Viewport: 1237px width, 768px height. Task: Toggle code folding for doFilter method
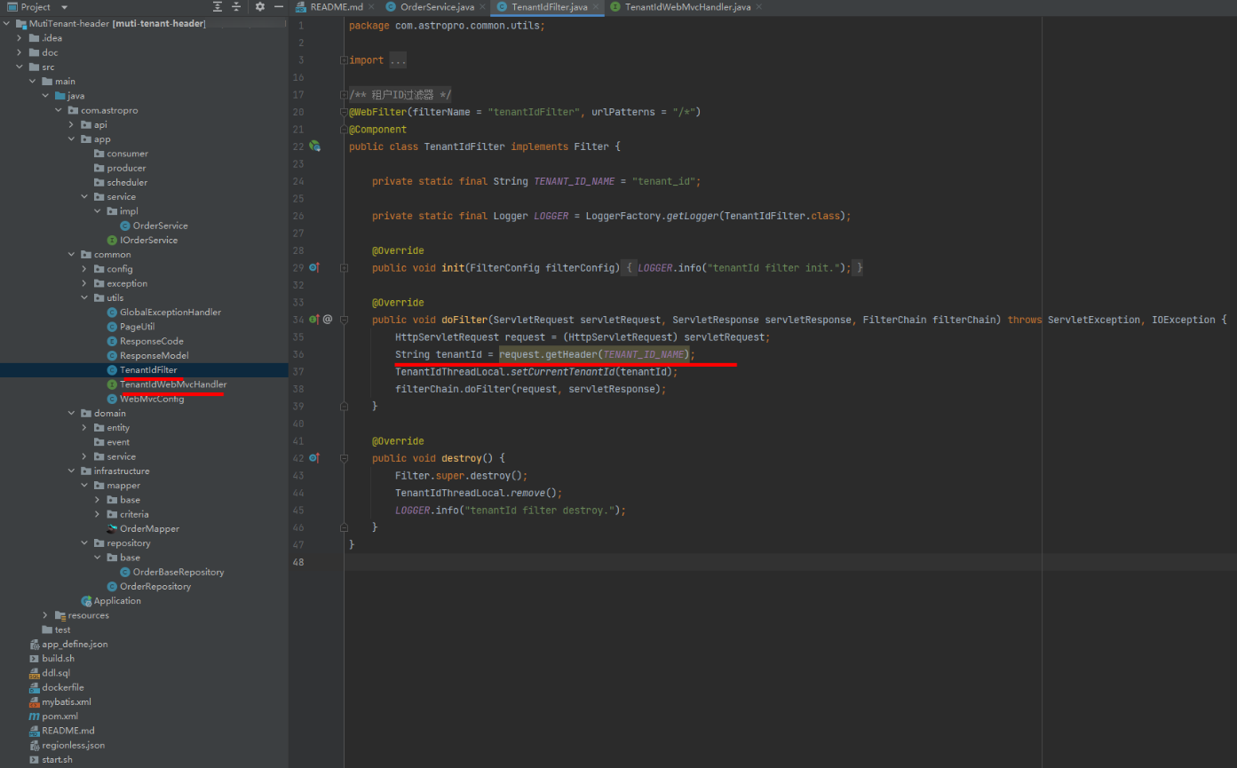coord(344,320)
